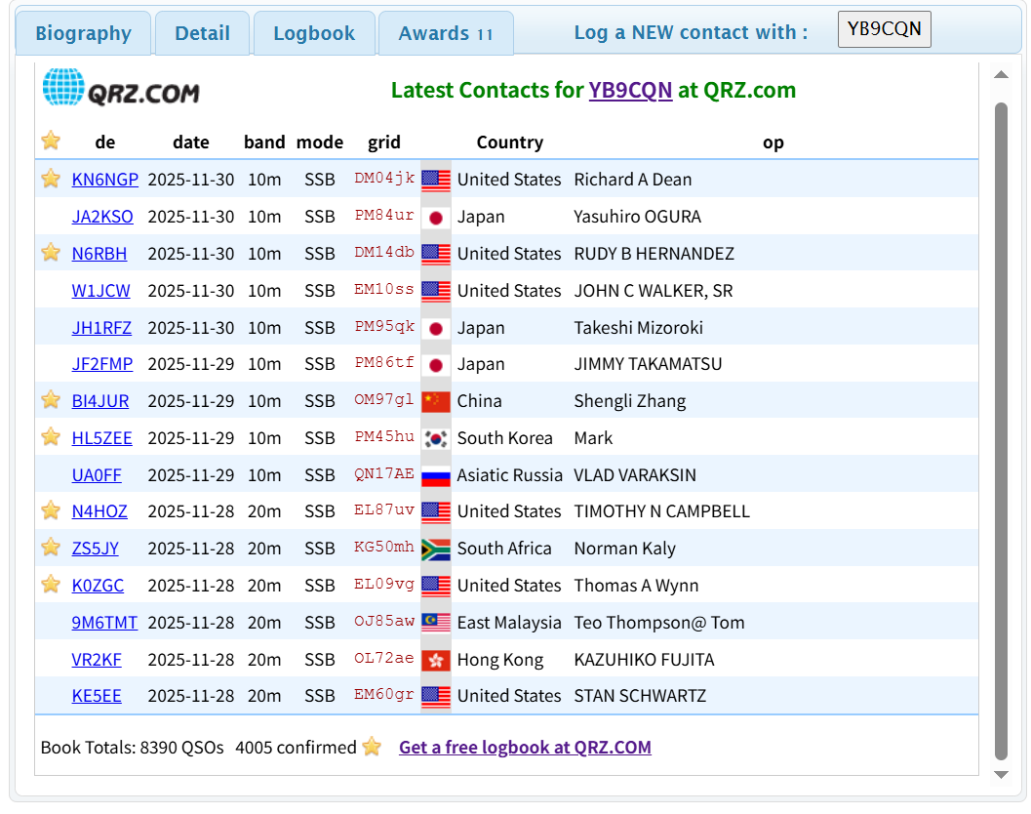Click the South Korea flag icon
The height and width of the screenshot is (814, 1031).
436,438
